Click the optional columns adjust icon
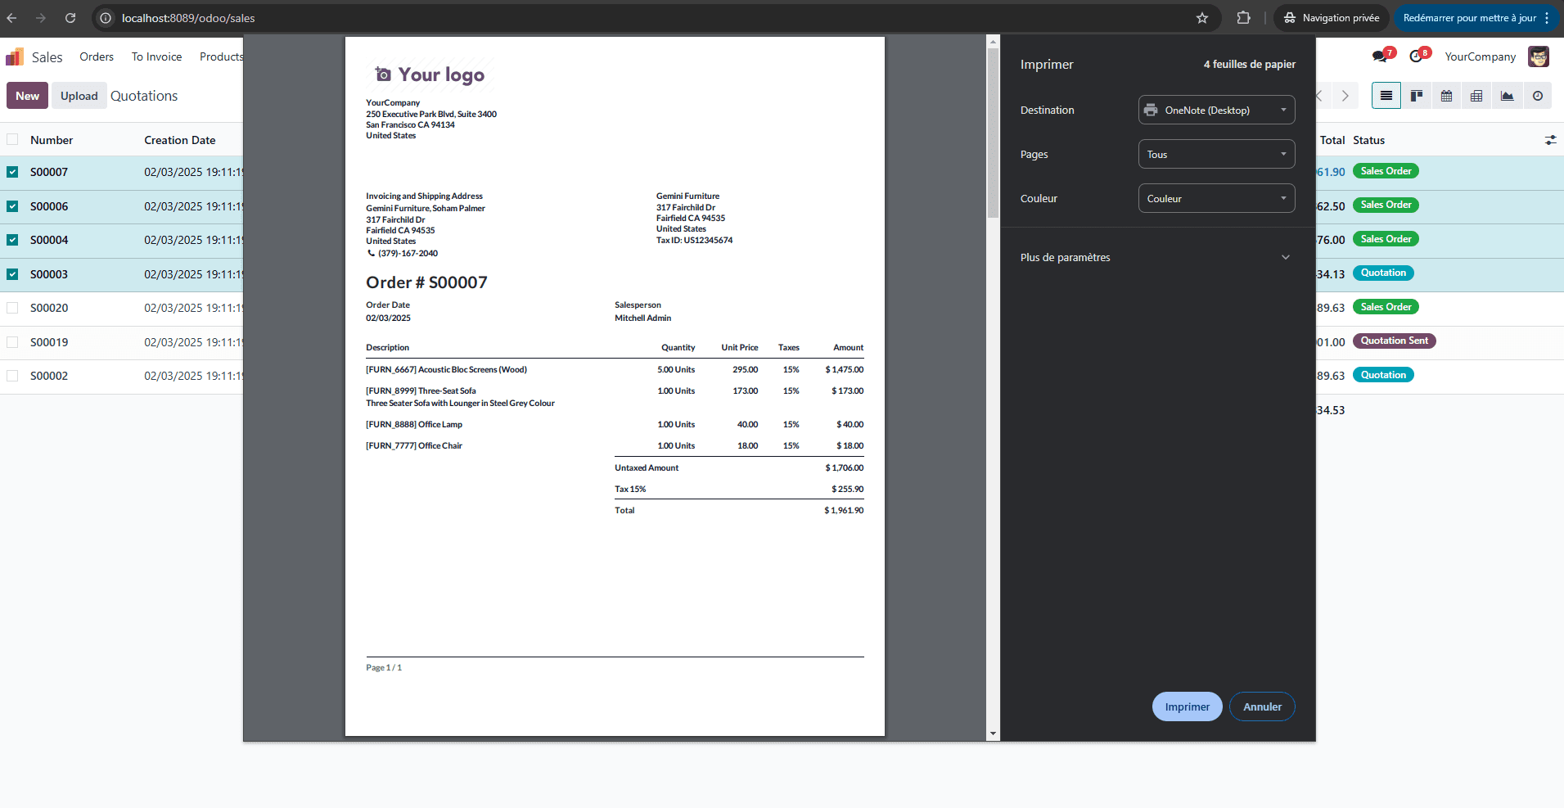1564x808 pixels. tap(1550, 140)
